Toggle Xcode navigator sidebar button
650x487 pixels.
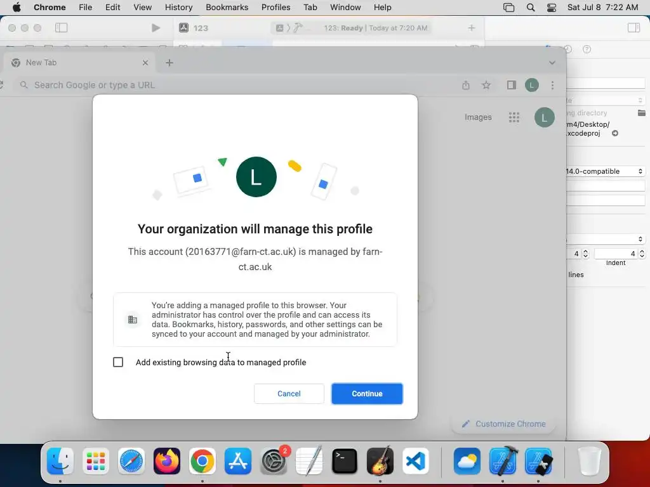tap(62, 28)
